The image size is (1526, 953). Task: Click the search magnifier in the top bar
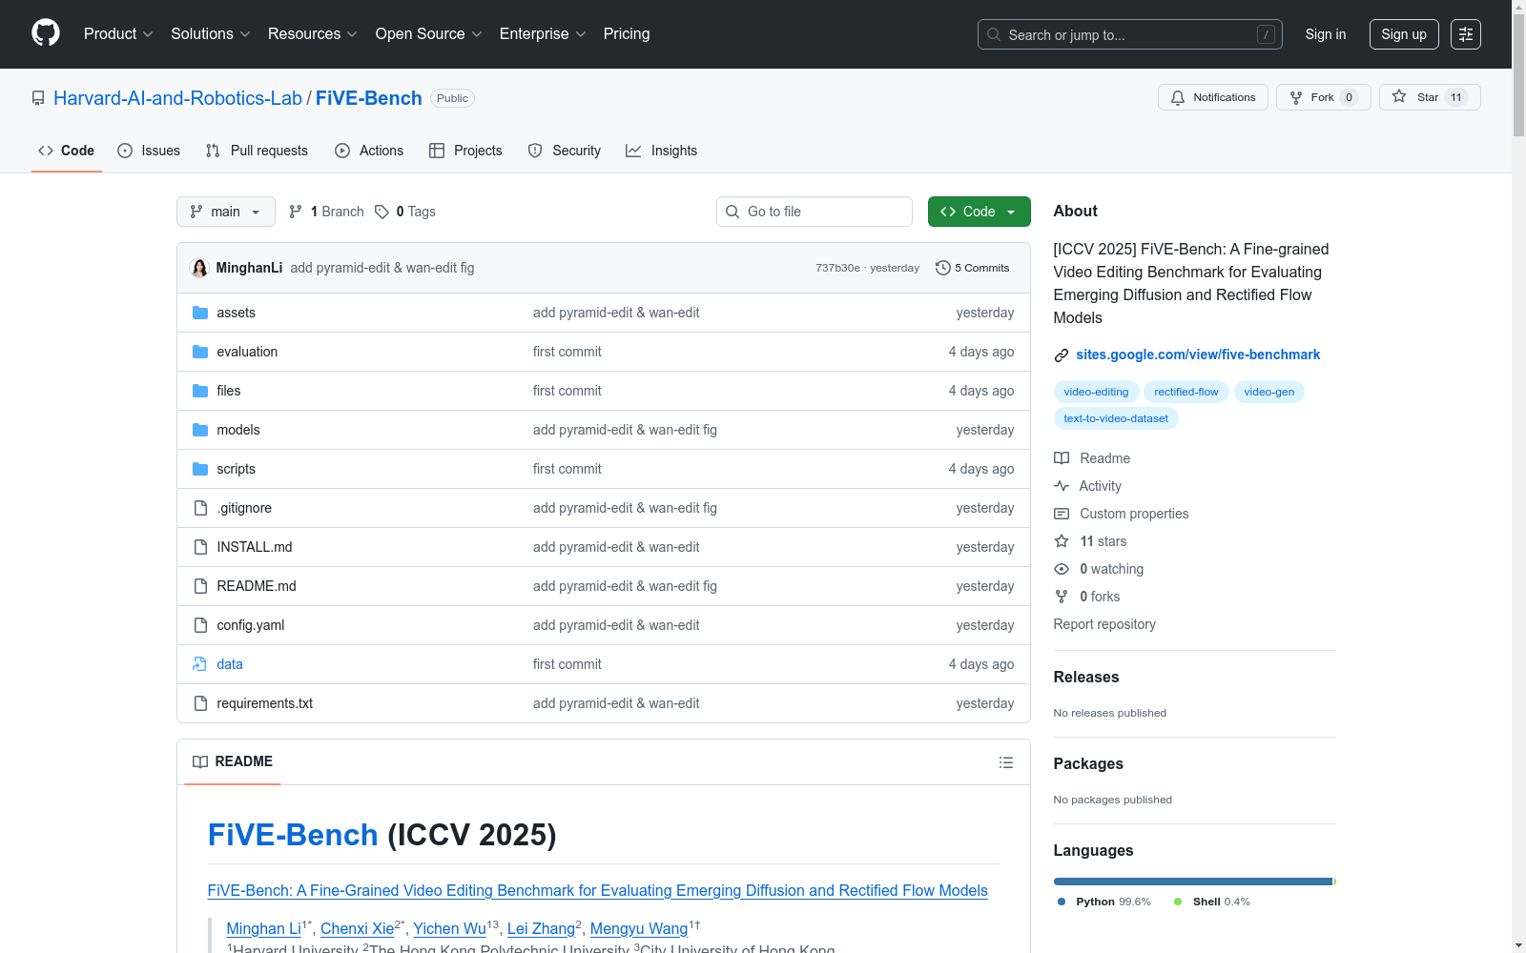(994, 34)
